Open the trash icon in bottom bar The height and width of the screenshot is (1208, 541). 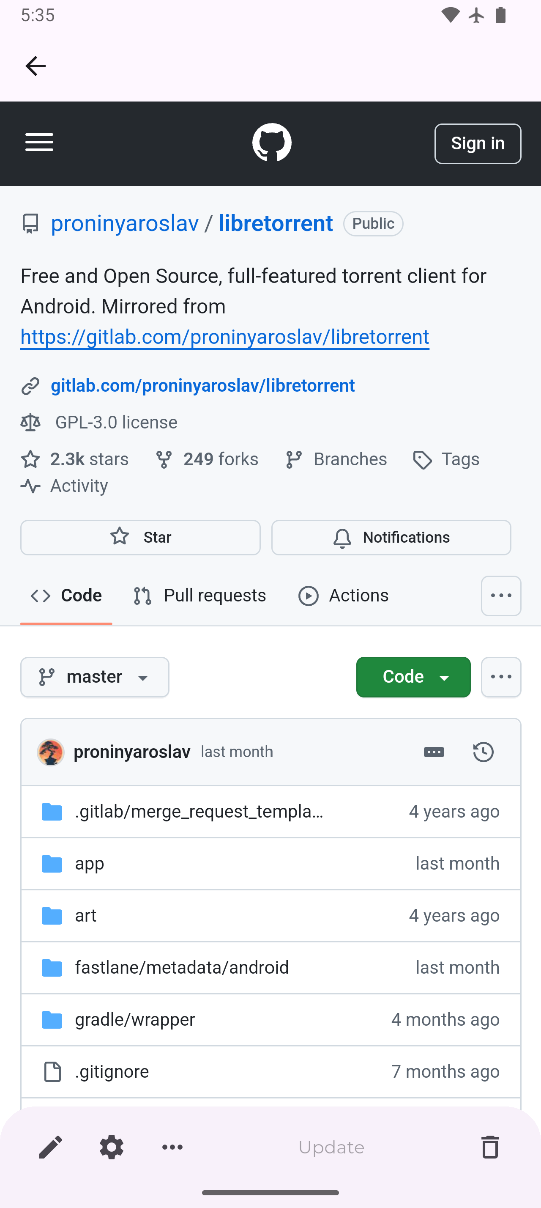(490, 1148)
